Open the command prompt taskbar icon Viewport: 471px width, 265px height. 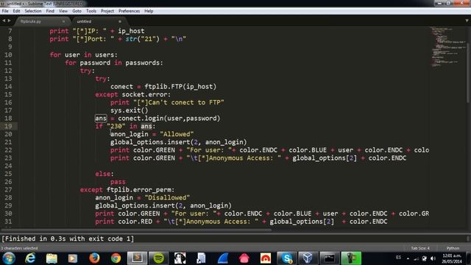pos(329,258)
